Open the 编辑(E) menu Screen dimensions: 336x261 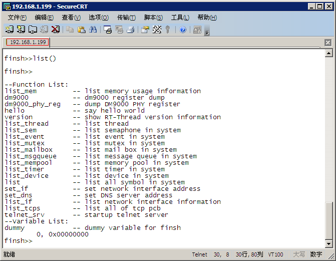click(44, 18)
